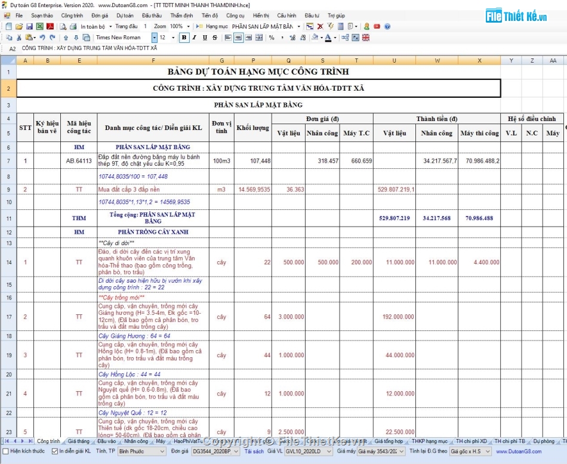Viewport: 567px width, 464px height.
Task: Open the calculator icon
Action: (x=340, y=26)
